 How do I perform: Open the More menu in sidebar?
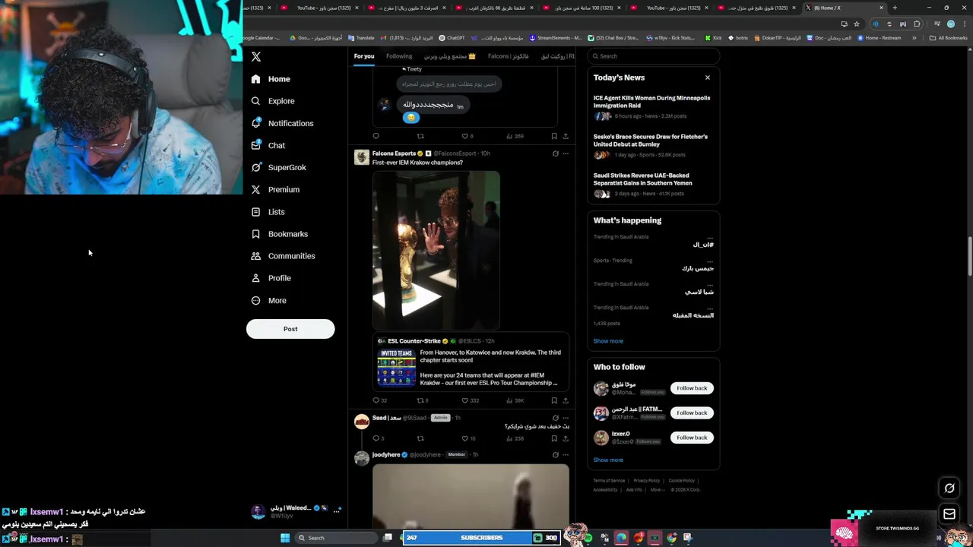pyautogui.click(x=268, y=301)
